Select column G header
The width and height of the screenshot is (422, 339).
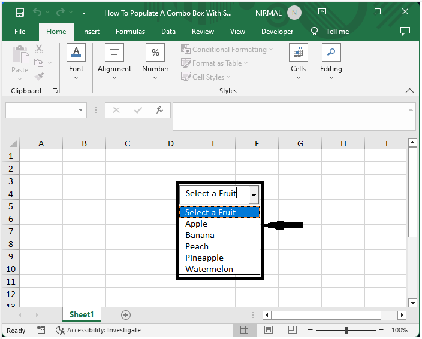click(x=300, y=143)
